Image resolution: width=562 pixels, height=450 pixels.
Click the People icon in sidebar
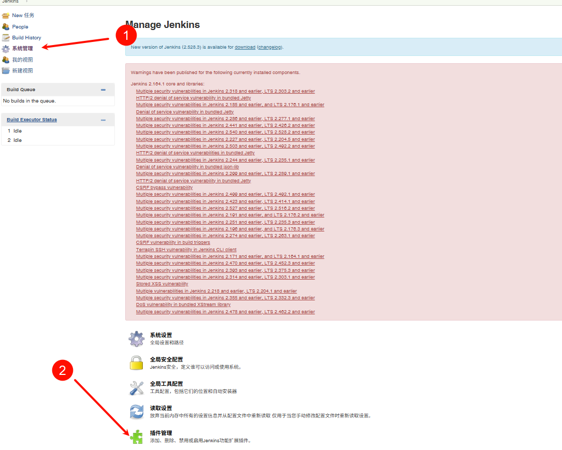click(5, 27)
